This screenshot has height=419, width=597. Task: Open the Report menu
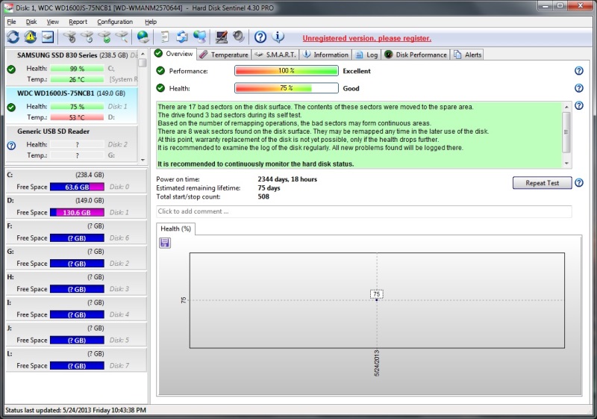[78, 22]
